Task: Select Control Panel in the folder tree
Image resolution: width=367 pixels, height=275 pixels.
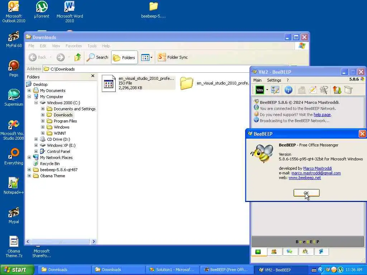Action: point(58,151)
